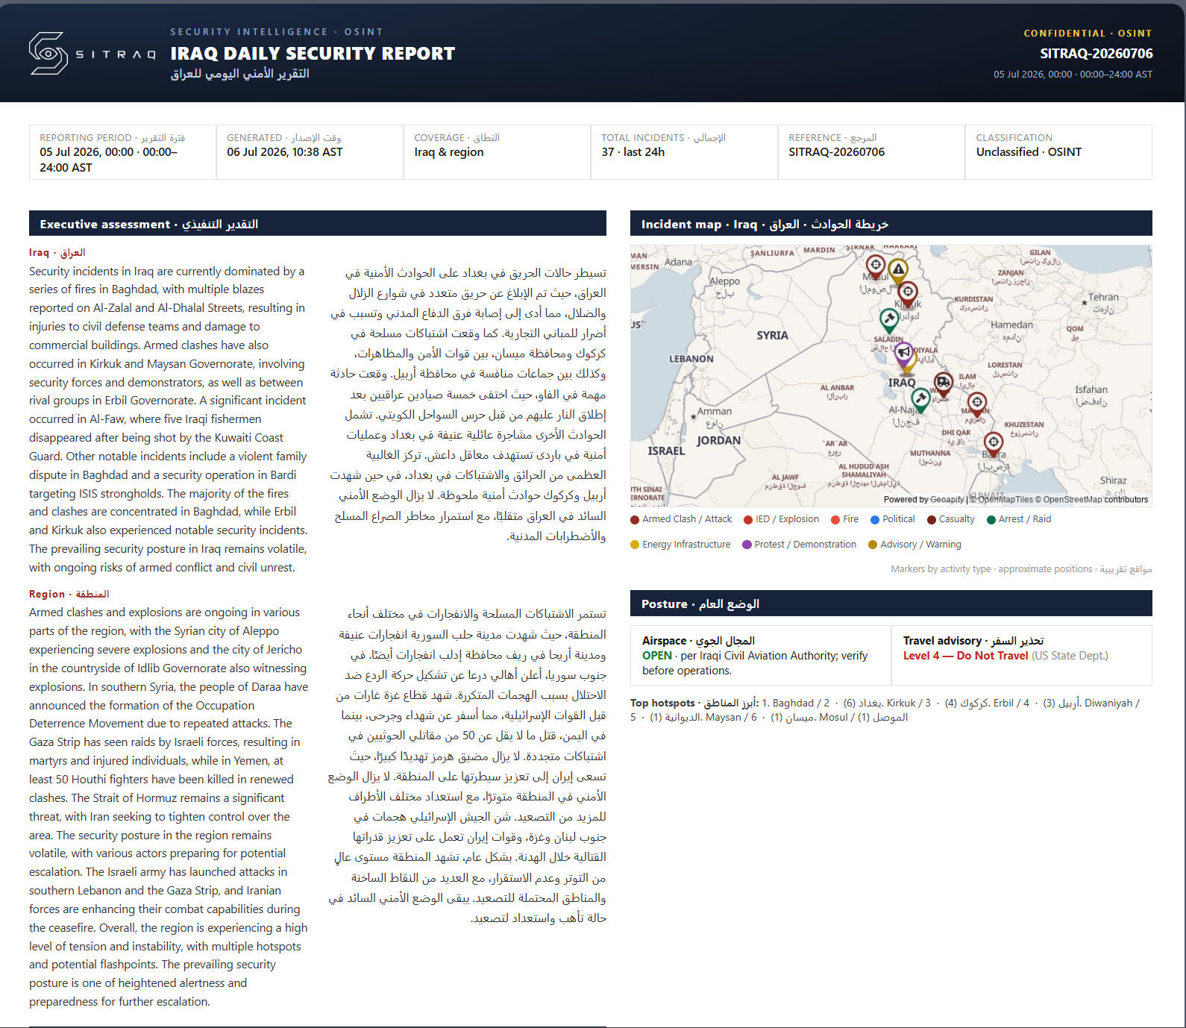Click the Executive assessment section header
1186x1028 pixels.
pyautogui.click(x=318, y=224)
